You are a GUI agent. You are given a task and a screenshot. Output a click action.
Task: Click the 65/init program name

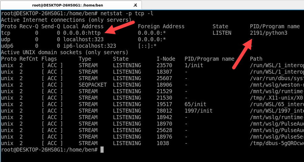tap(196, 104)
